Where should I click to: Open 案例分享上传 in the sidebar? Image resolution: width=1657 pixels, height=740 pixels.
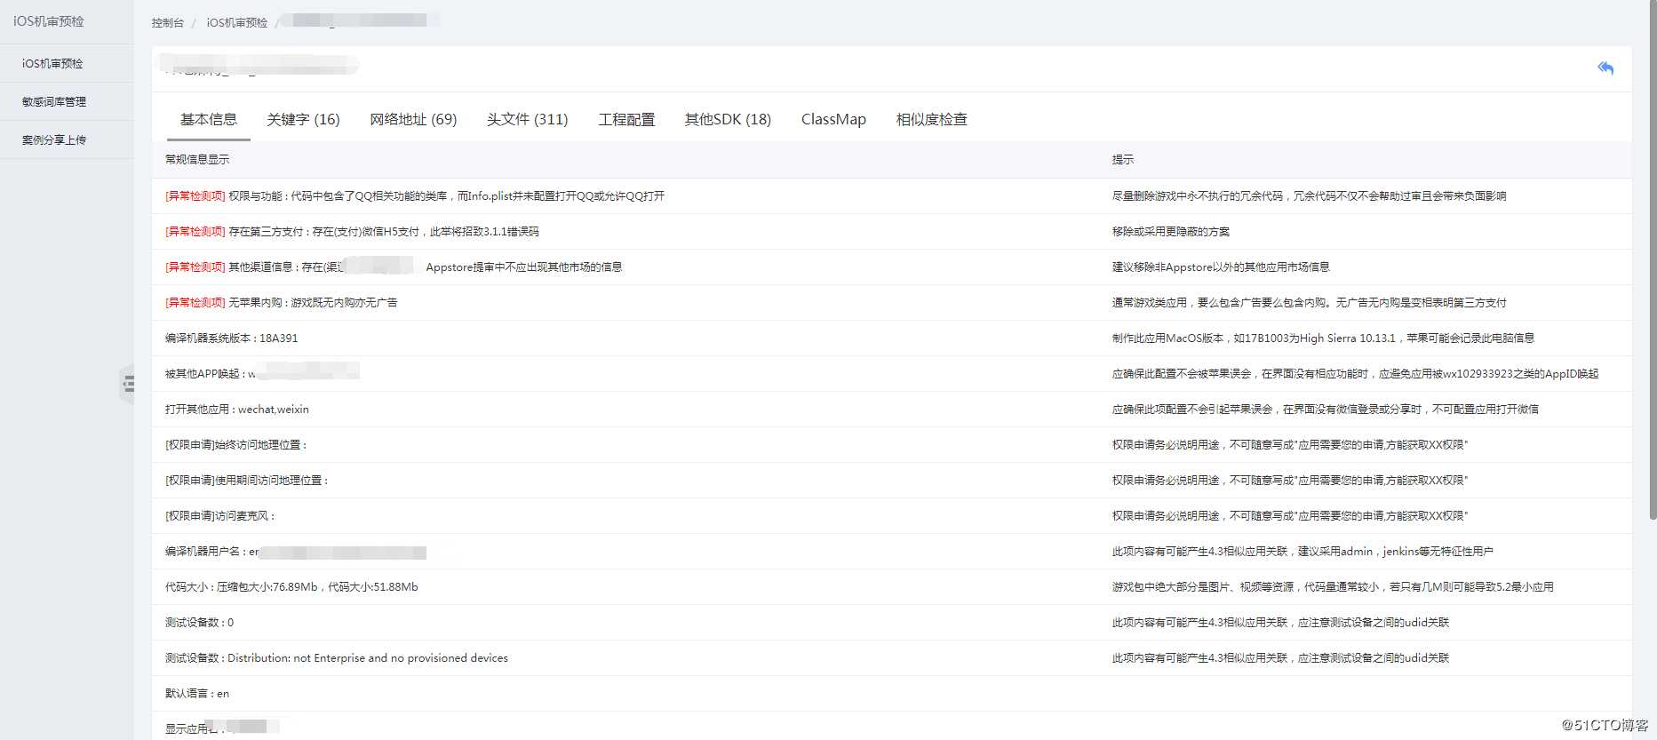coord(67,139)
